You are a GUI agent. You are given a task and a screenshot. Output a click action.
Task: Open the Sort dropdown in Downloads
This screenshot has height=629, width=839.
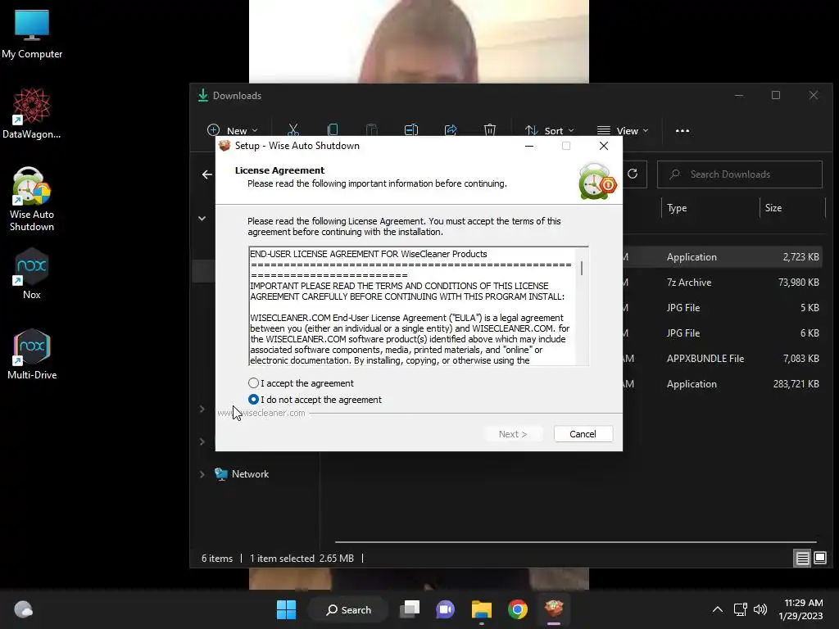click(x=549, y=130)
